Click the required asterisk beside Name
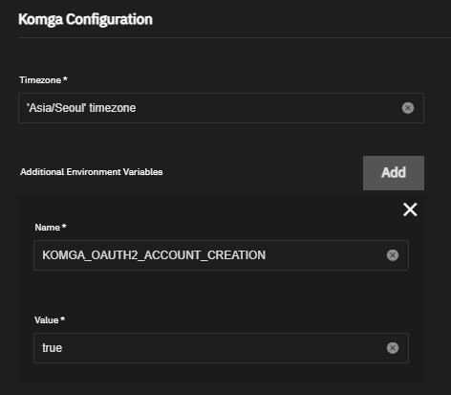451x395 pixels. click(x=64, y=226)
